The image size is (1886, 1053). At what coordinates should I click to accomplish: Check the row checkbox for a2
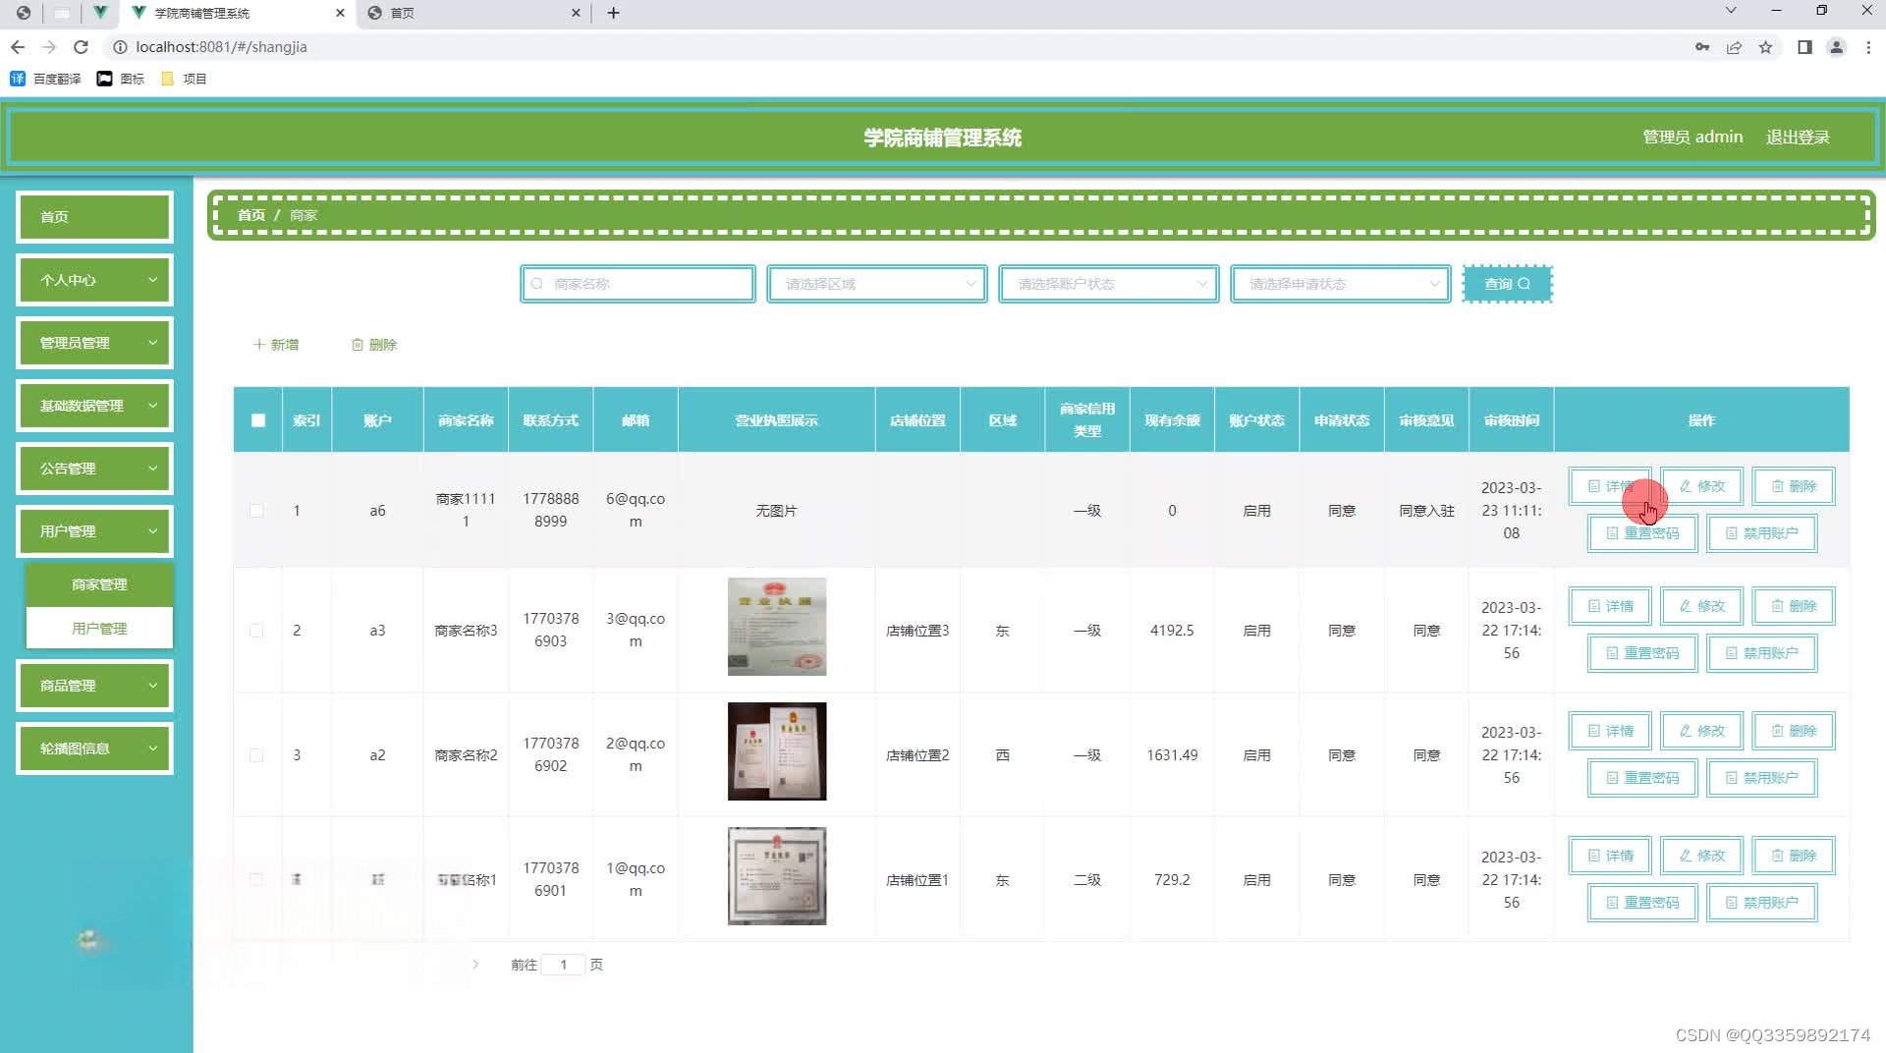click(x=256, y=755)
